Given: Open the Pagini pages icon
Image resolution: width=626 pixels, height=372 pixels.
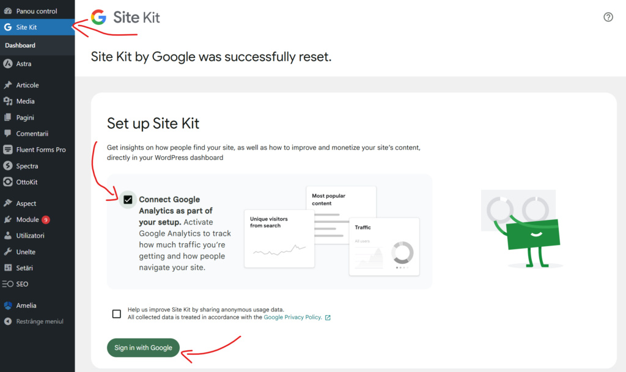Looking at the screenshot, I should tap(7, 117).
